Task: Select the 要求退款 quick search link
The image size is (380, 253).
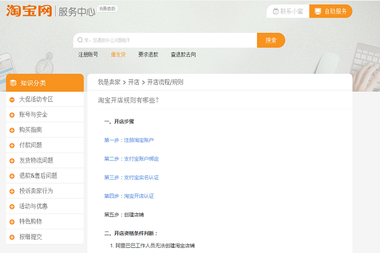Action: [148, 54]
